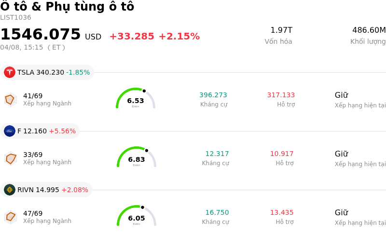Click Tesla resistance value 396.273
Image resolution: width=386 pixels, height=235 pixels.
pyautogui.click(x=213, y=95)
